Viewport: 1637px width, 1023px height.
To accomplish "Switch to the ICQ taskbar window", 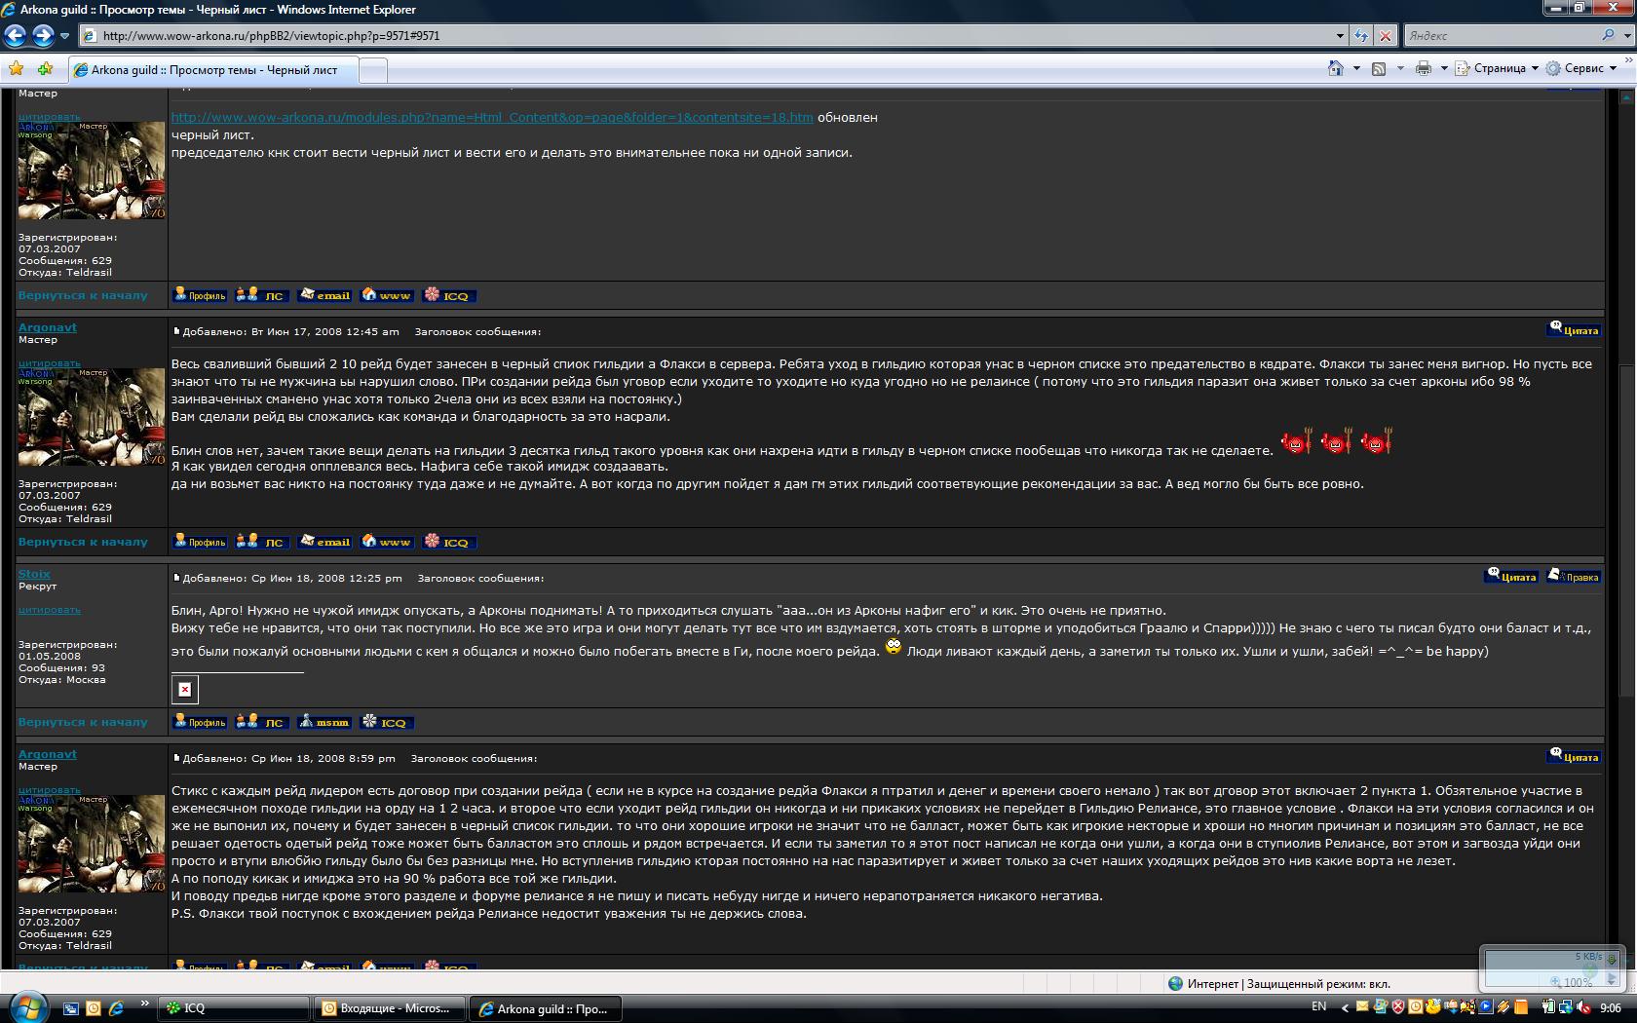I will [x=233, y=1008].
